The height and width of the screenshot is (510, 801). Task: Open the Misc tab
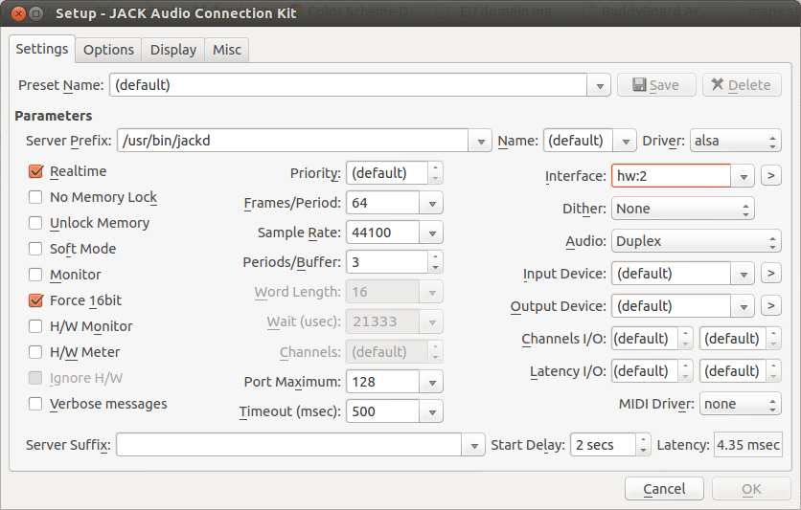coord(227,50)
